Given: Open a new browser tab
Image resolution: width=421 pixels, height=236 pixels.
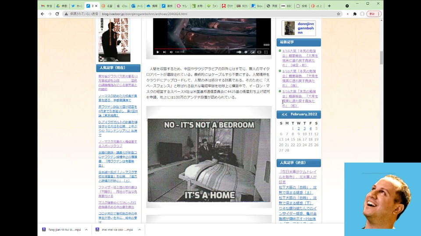Looking at the screenshot, I should (x=329, y=6).
